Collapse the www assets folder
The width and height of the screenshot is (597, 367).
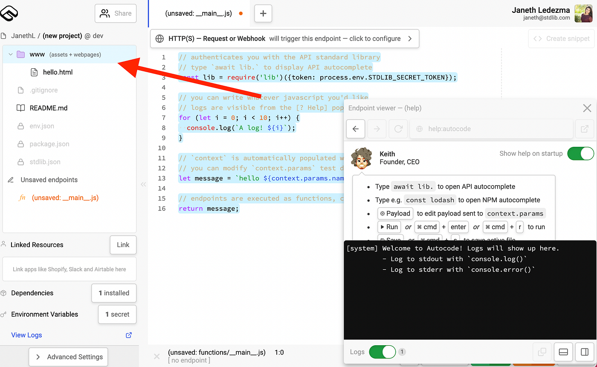10,54
